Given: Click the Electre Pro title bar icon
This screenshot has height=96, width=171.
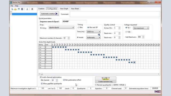Looking at the screenshot, I should (x=11, y=2).
